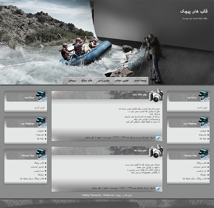Select عمومی category in left sidebar
Viewport: 214px width, 208px height.
point(41,131)
